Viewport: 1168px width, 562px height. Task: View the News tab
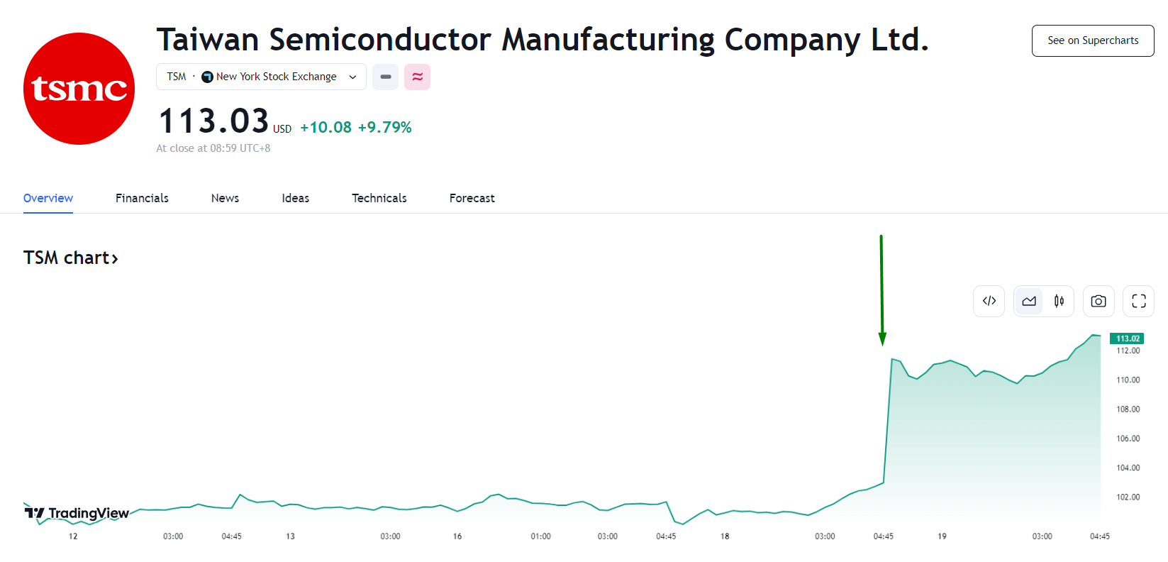225,198
